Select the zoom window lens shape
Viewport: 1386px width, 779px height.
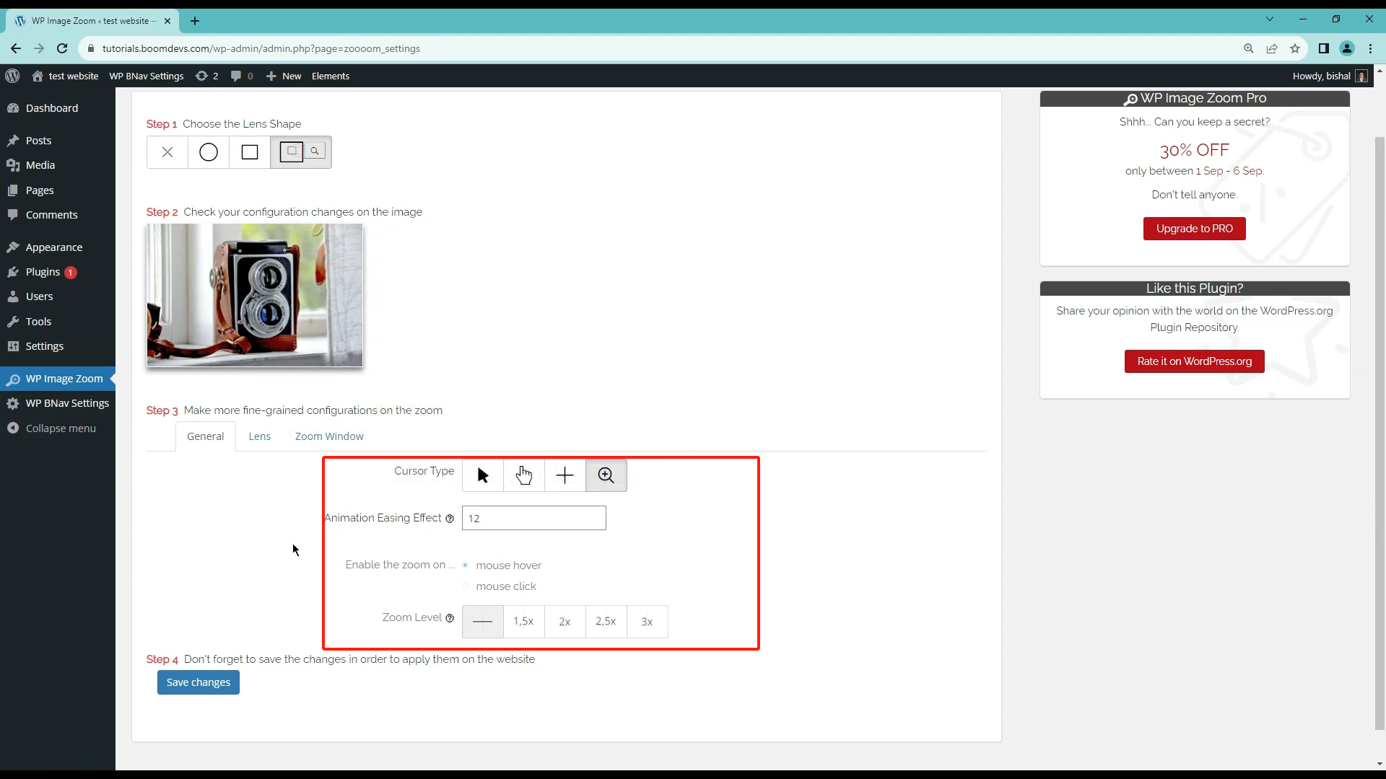[x=301, y=152]
